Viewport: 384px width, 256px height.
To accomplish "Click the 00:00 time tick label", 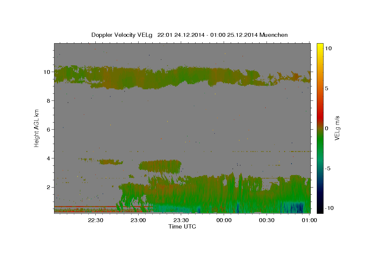I will (x=224, y=220).
